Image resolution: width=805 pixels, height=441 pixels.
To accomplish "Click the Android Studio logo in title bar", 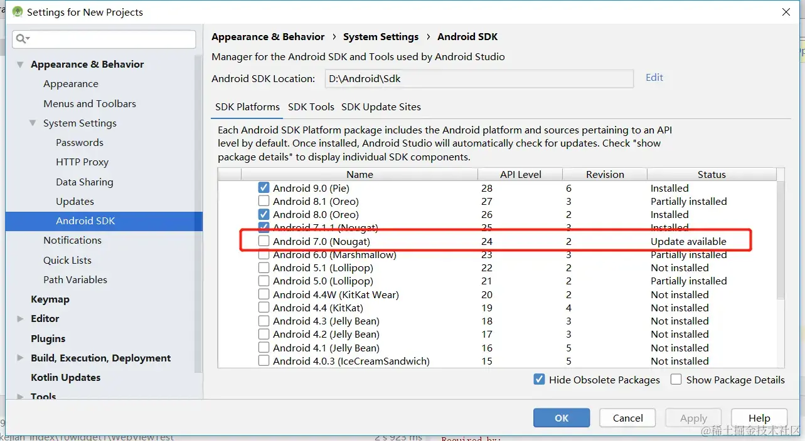I will [18, 12].
